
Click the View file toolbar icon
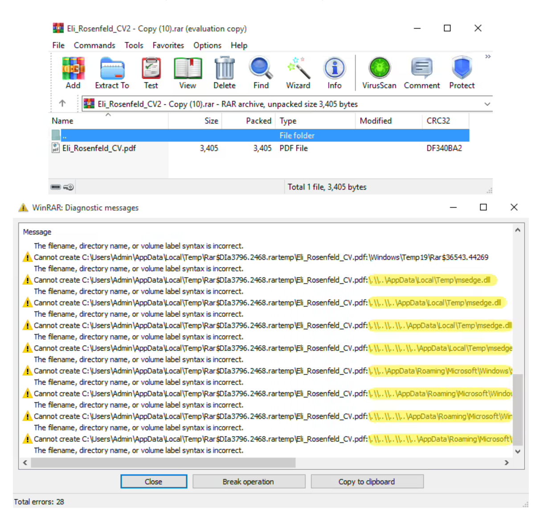pyautogui.click(x=188, y=73)
